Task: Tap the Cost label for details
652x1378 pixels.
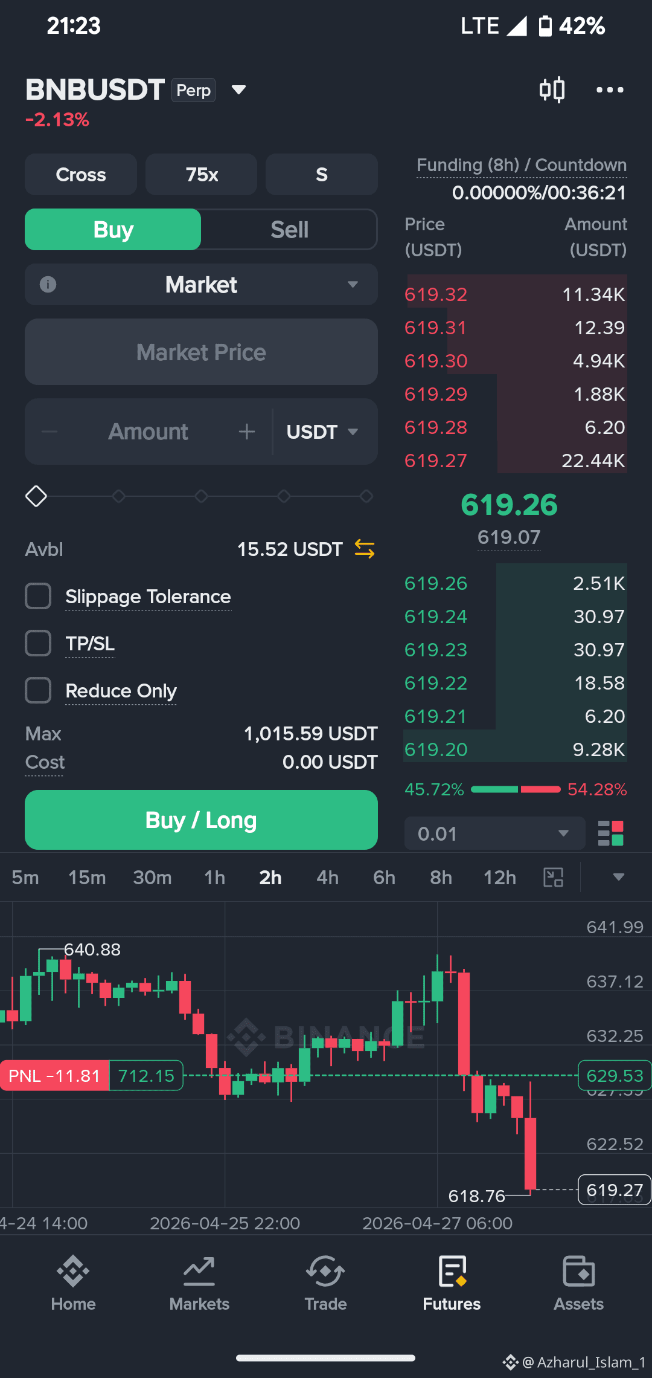Action: click(x=45, y=762)
